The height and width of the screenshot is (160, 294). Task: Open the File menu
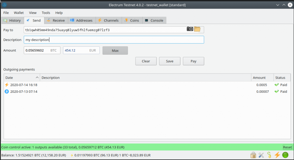pyautogui.click(x=6, y=13)
